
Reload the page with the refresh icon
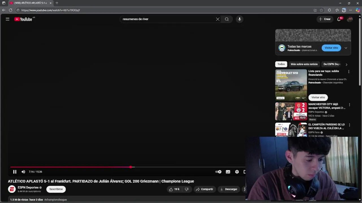click(x=10, y=10)
